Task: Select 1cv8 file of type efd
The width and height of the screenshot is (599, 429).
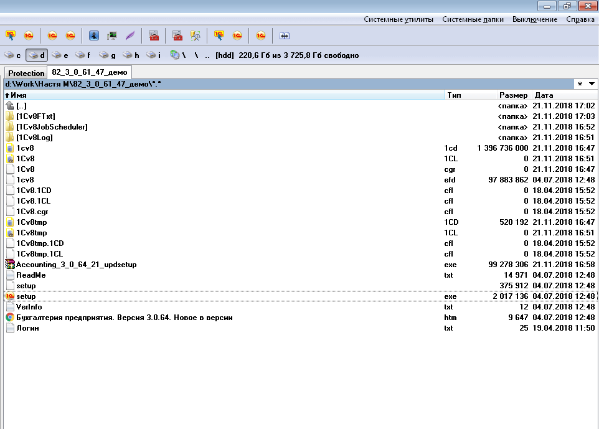Action: coord(300,180)
